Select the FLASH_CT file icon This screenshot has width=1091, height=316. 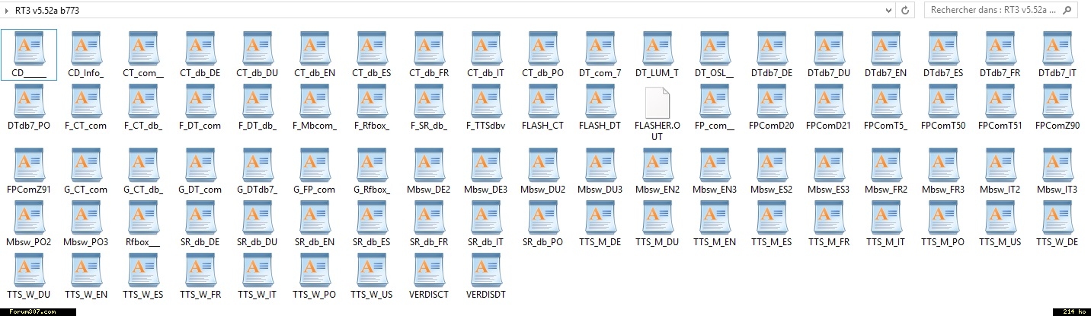[x=542, y=103]
